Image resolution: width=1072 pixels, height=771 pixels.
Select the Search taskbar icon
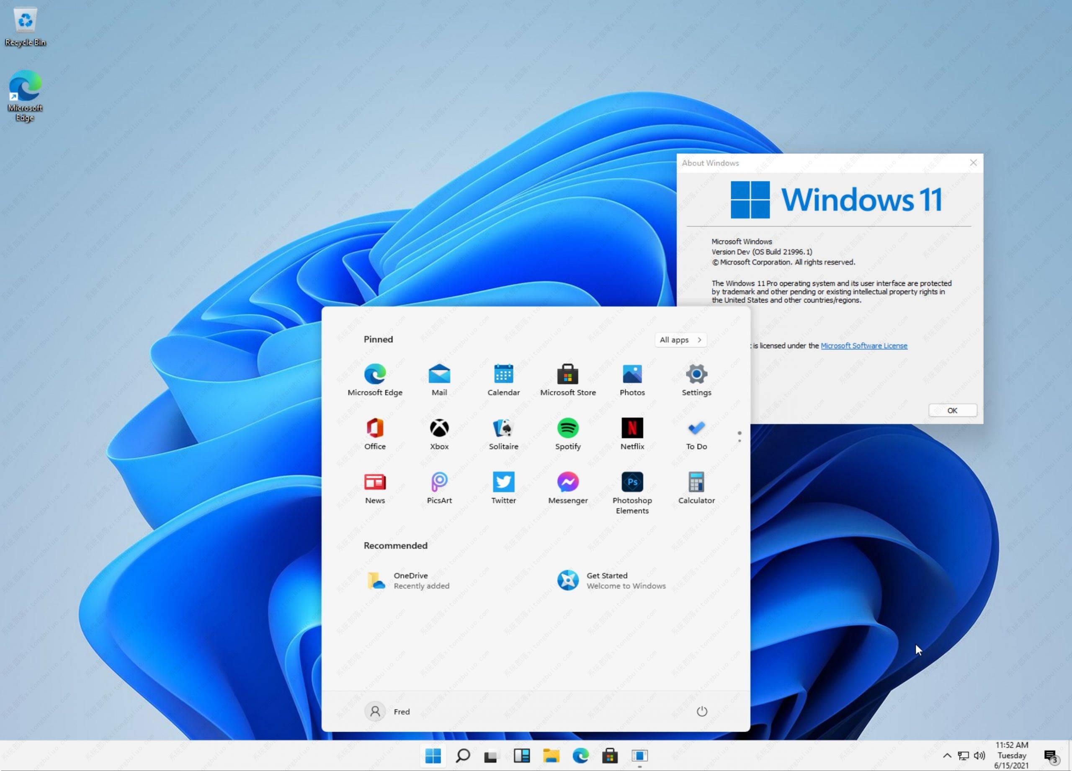463,755
